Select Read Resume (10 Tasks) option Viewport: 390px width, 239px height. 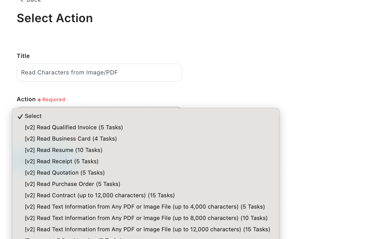pyautogui.click(x=63, y=150)
